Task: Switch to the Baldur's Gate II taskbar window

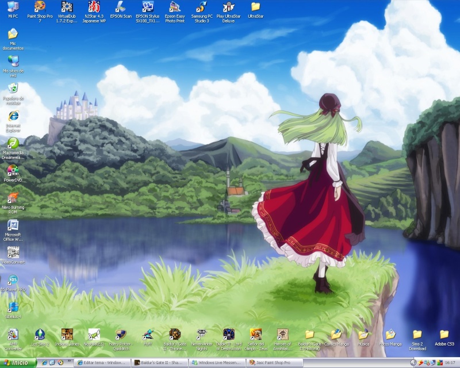Action: (x=159, y=363)
